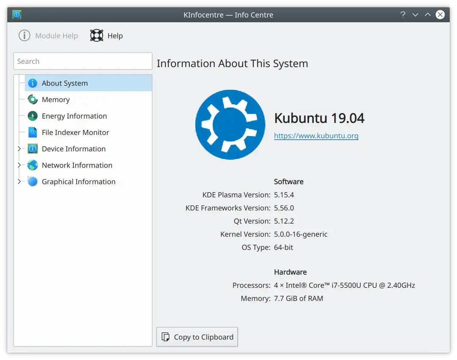Open the Memory module entry
Viewport: 457px width, 360px height.
(x=55, y=99)
